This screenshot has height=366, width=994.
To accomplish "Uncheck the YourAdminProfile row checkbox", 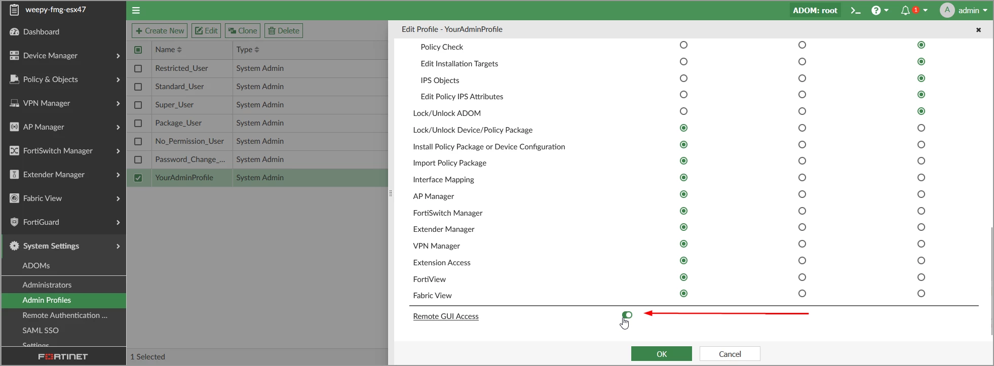I will [x=138, y=178].
